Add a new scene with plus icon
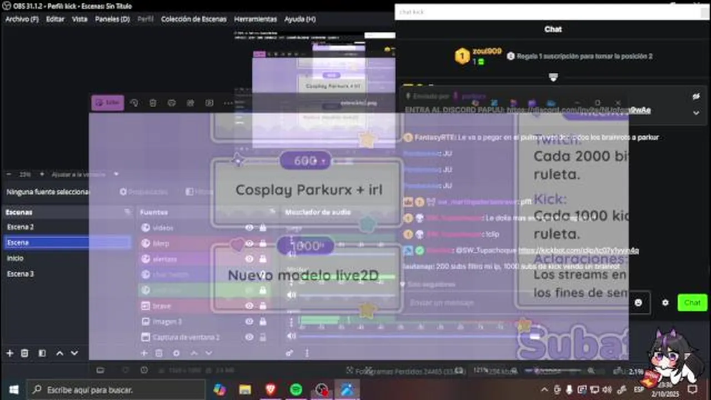 tap(9, 353)
